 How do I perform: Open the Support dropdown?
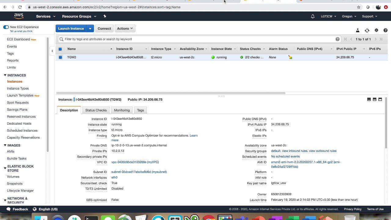[370, 16]
